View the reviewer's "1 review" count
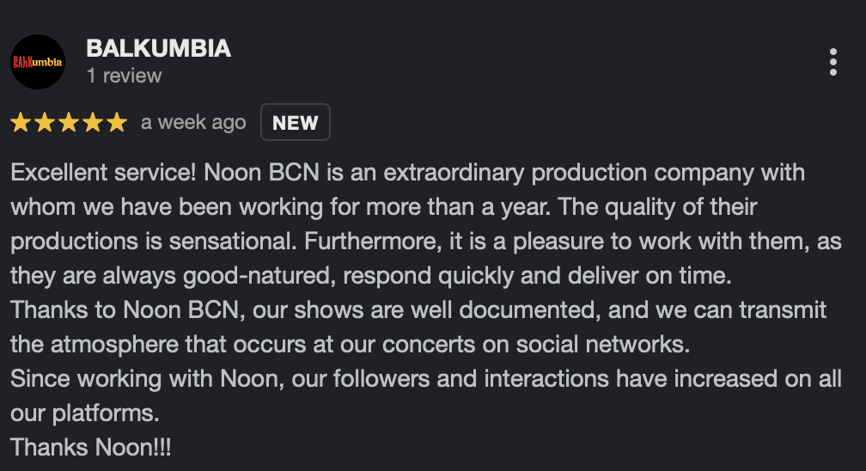866x471 pixels. pos(124,76)
